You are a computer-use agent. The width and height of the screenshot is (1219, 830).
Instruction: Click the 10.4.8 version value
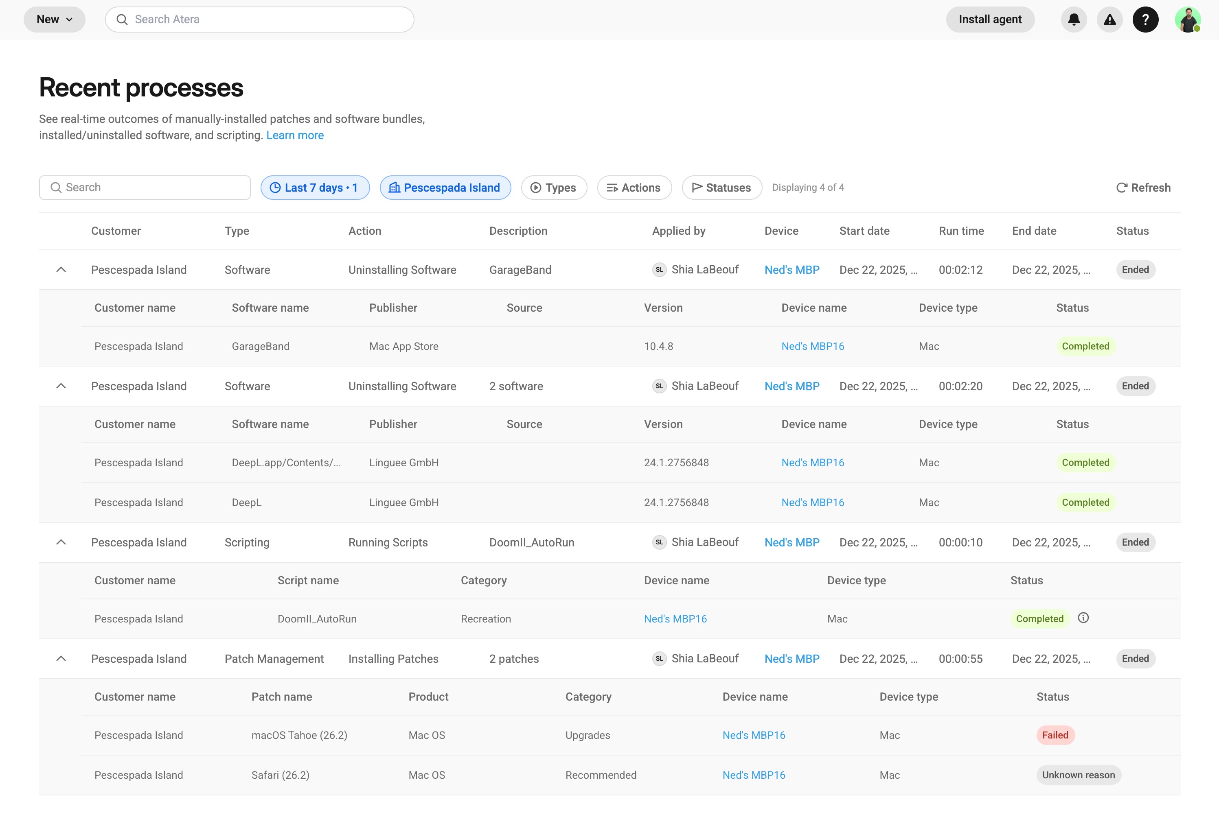pos(658,346)
